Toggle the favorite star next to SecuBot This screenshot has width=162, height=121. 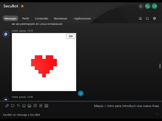pyautogui.click(x=22, y=6)
